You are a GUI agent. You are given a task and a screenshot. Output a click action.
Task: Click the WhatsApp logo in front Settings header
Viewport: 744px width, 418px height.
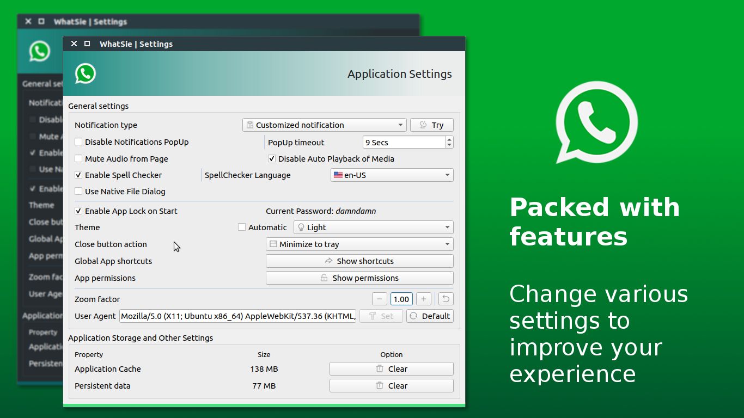pyautogui.click(x=86, y=73)
